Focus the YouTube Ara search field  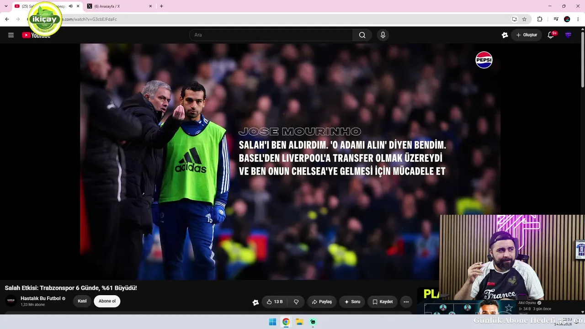click(x=271, y=35)
